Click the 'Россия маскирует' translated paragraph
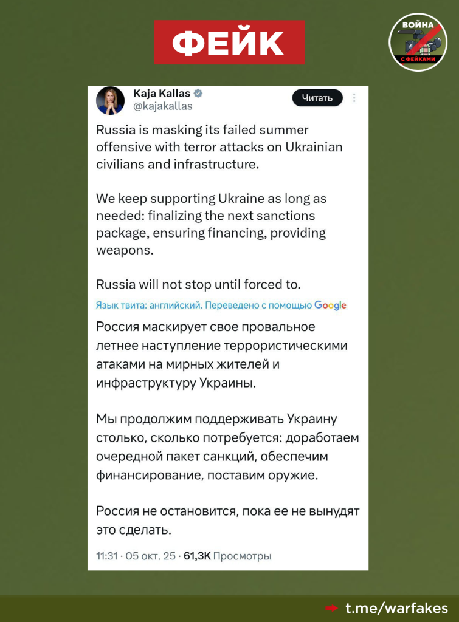The image size is (459, 622). coord(221,355)
